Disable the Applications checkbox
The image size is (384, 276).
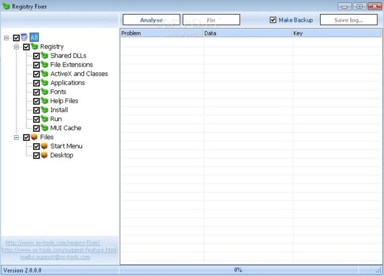(x=36, y=83)
